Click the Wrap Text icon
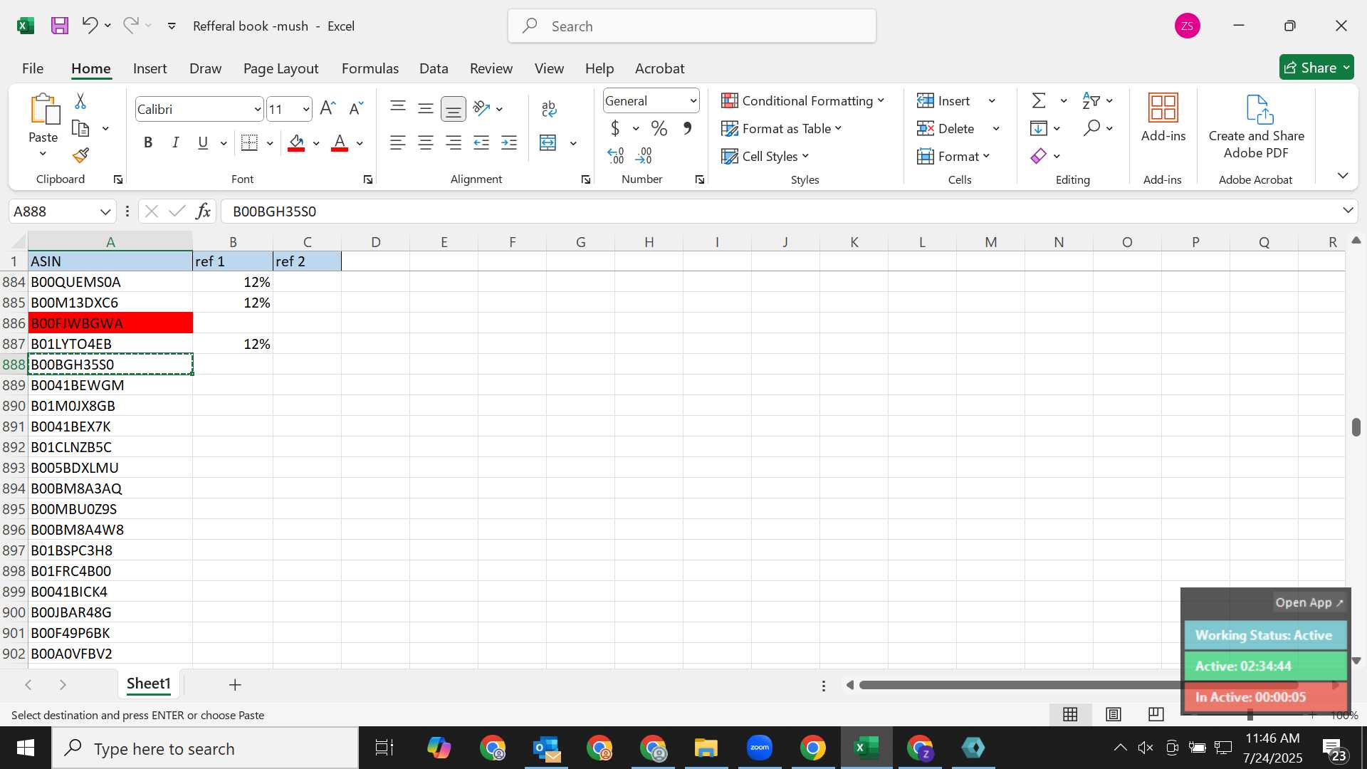The width and height of the screenshot is (1367, 769). [x=549, y=108]
